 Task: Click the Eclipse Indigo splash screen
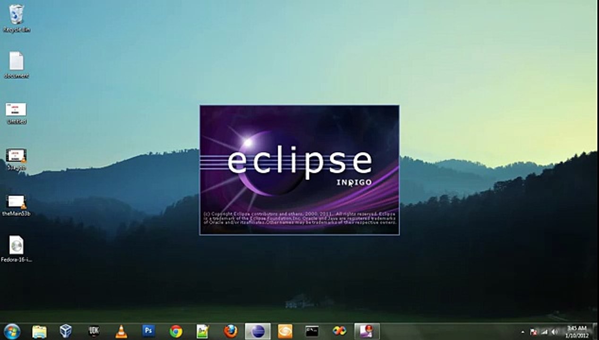pos(299,170)
